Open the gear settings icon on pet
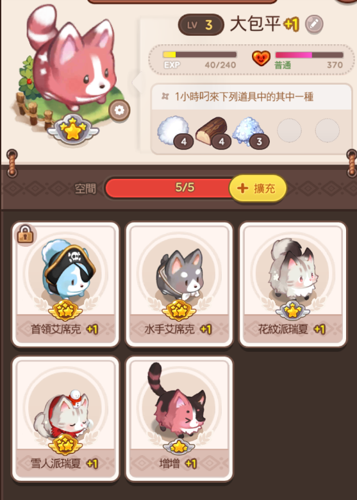The height and width of the screenshot is (500, 357). click(119, 110)
